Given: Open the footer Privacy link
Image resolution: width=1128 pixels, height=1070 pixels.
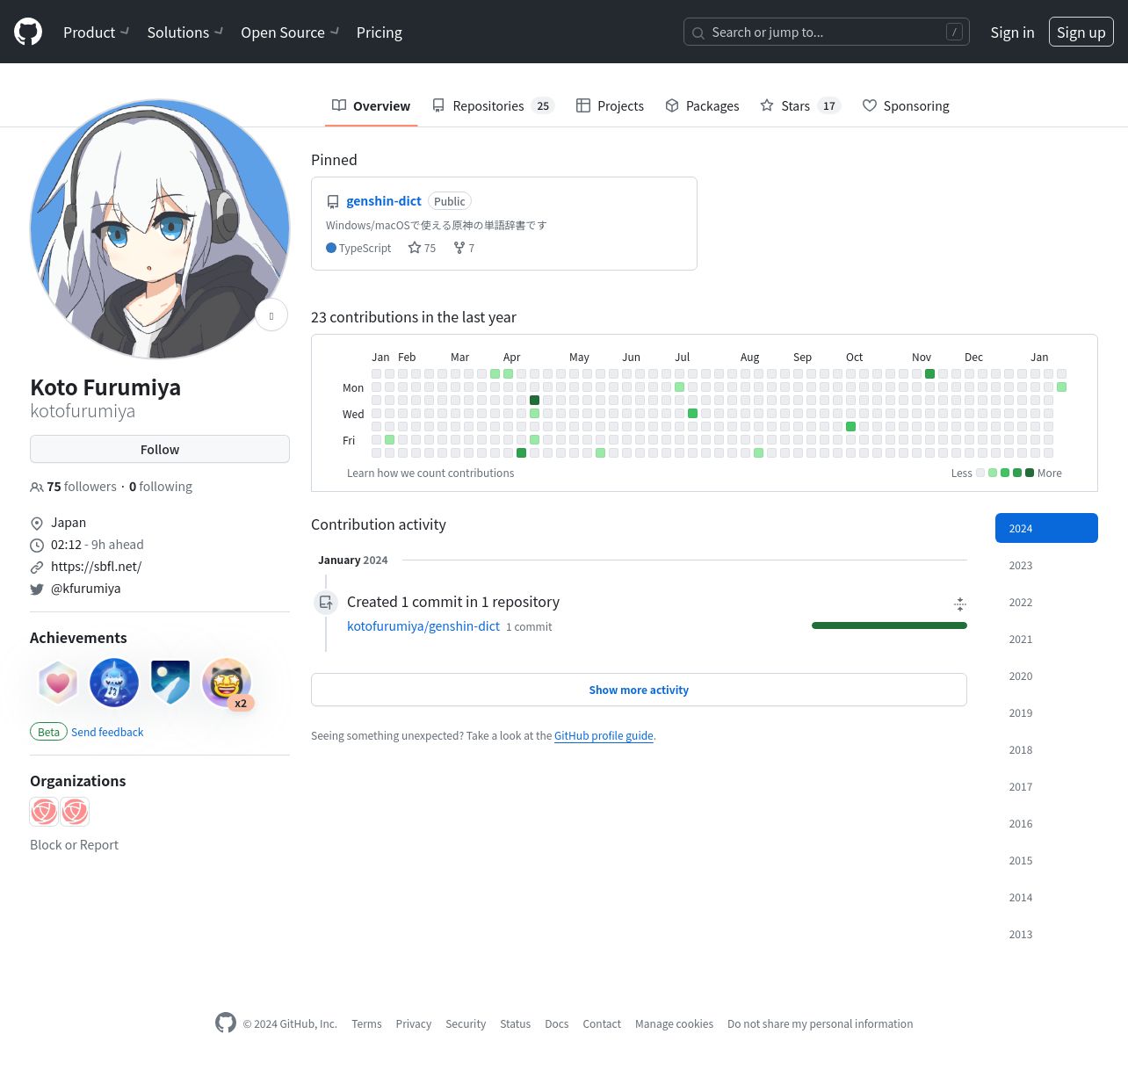Looking at the screenshot, I should click(413, 1024).
